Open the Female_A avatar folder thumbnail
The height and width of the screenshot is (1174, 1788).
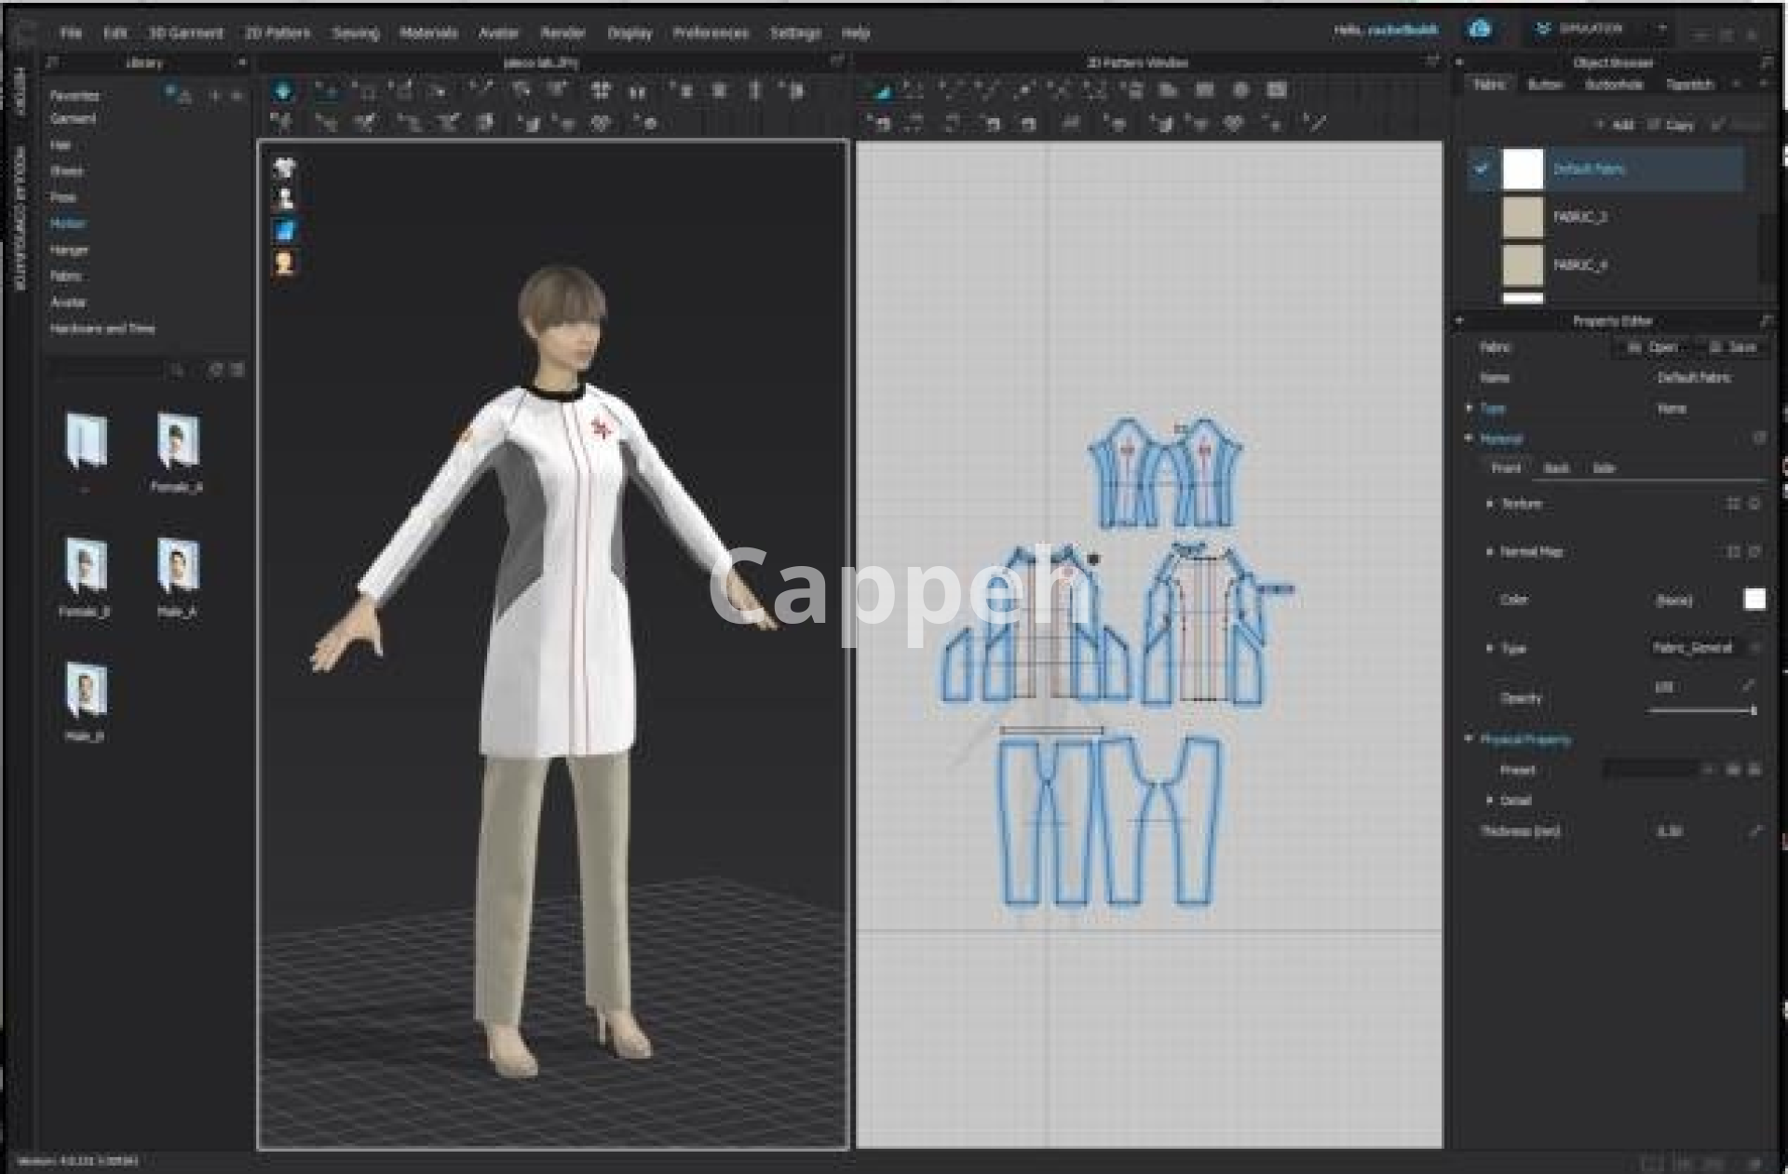177,442
